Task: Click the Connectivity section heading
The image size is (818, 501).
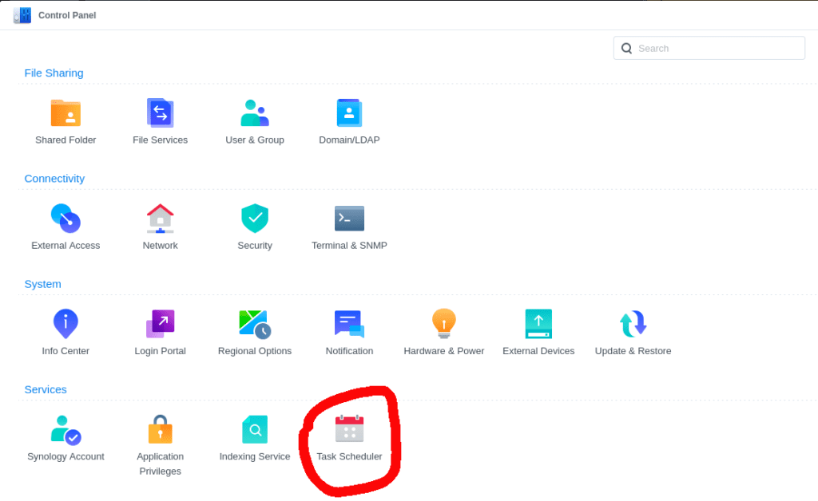Action: coord(54,179)
